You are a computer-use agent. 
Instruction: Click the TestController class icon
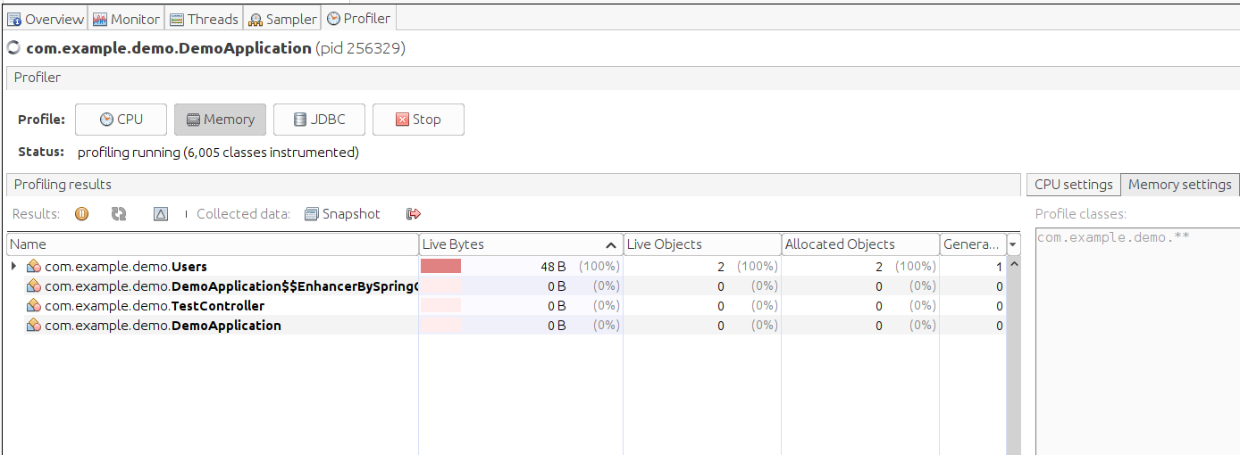point(34,306)
